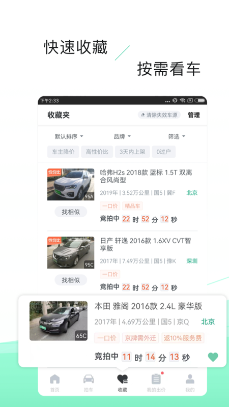Screen dimensions: 229x407
Task: Tap 找相似 under the 哈弗H2s listing
Action: (x=71, y=212)
